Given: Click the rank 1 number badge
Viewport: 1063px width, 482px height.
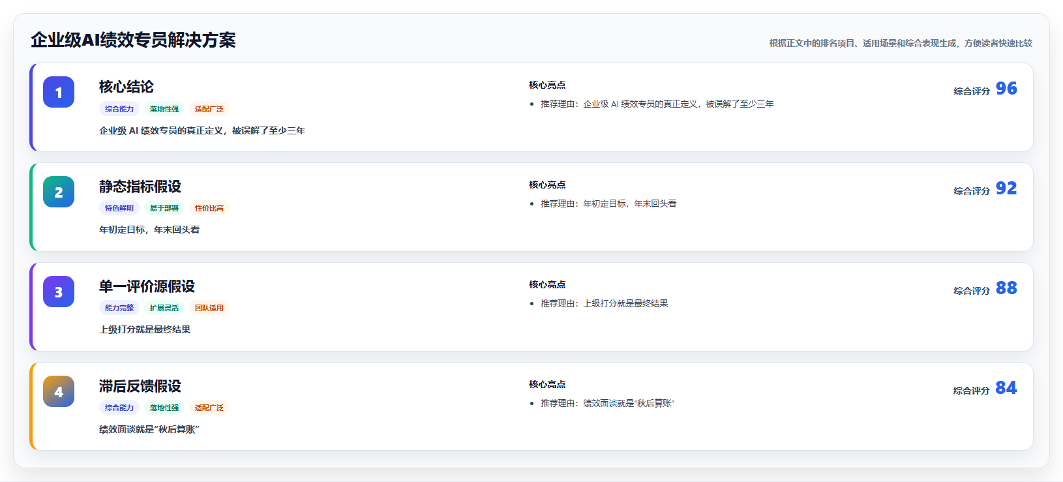Looking at the screenshot, I should point(59,92).
